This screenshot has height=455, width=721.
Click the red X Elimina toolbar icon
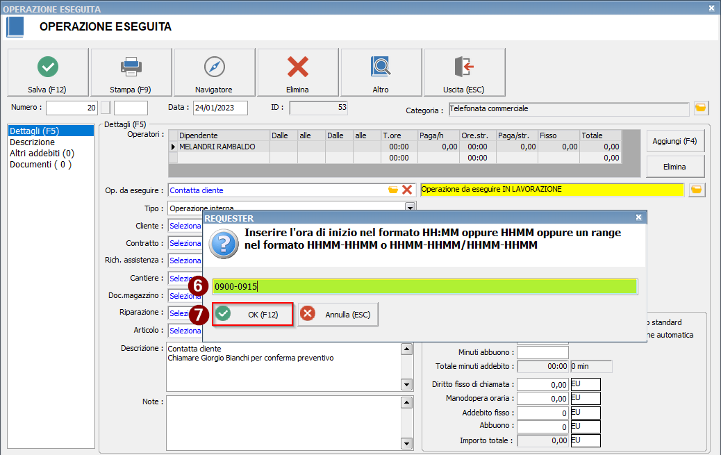click(x=297, y=67)
